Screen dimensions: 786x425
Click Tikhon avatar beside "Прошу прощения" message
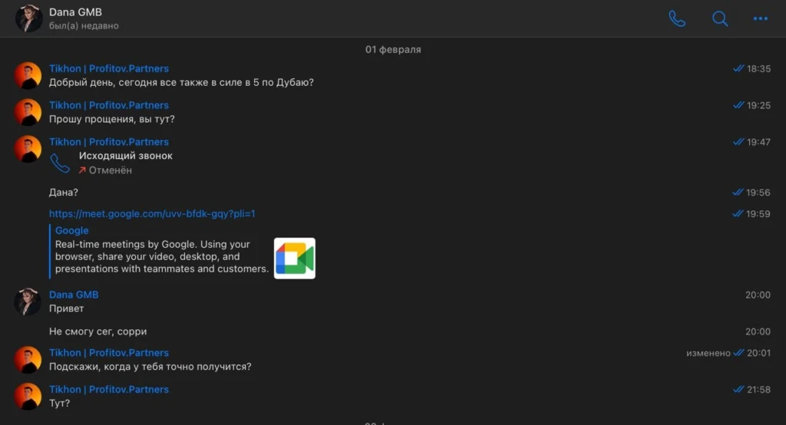(x=28, y=112)
